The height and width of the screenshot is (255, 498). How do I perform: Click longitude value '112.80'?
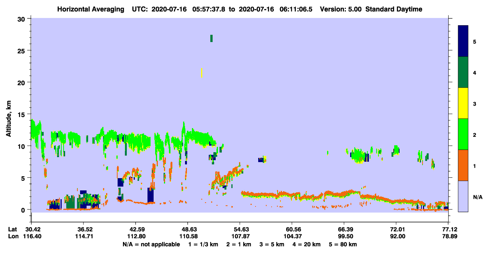click(x=136, y=236)
